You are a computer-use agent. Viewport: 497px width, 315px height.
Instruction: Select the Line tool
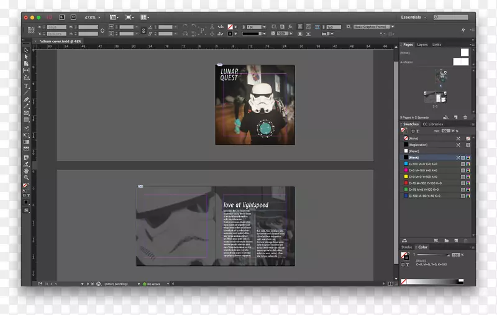26,93
